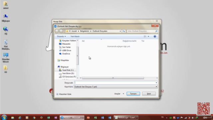The image size is (213, 120).
Task: Open the Ağ desktop icon
Action: click(x=6, y=31)
